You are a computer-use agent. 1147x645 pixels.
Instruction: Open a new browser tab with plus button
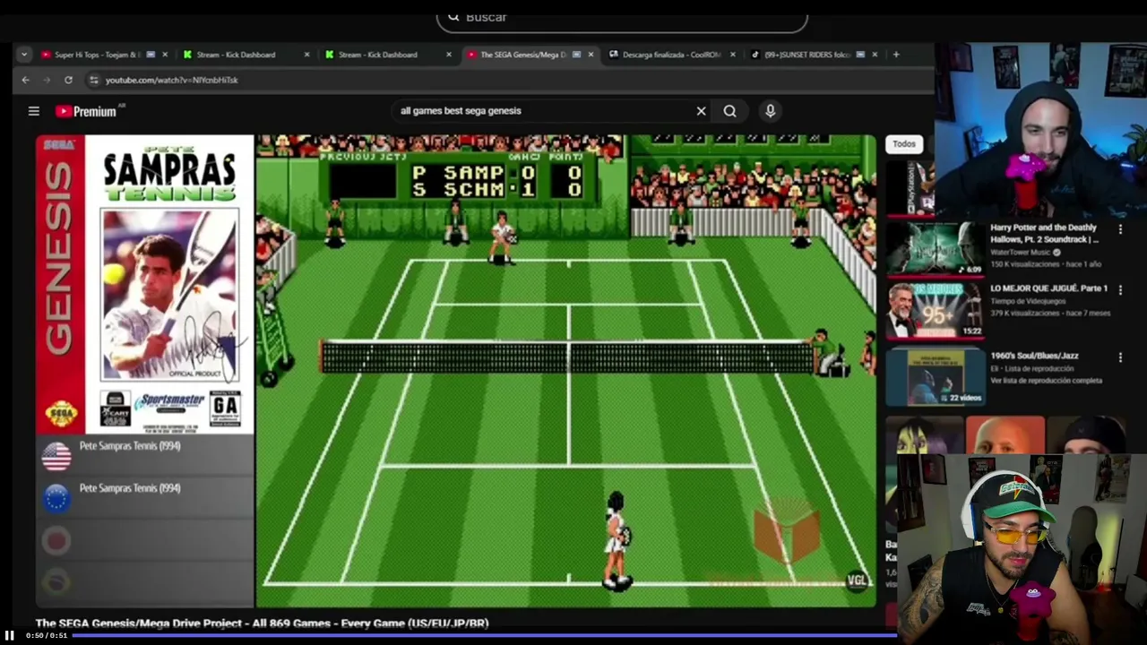click(896, 55)
